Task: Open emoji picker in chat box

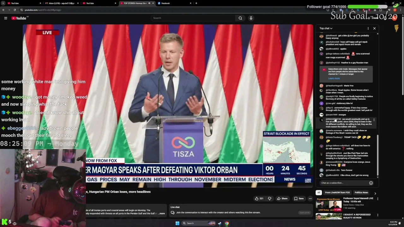Action: [371, 183]
